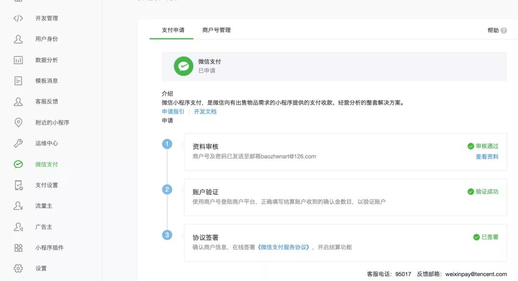Select 附近的小程序 in sidebar
Image resolution: width=518 pixels, height=281 pixels.
pyautogui.click(x=52, y=122)
